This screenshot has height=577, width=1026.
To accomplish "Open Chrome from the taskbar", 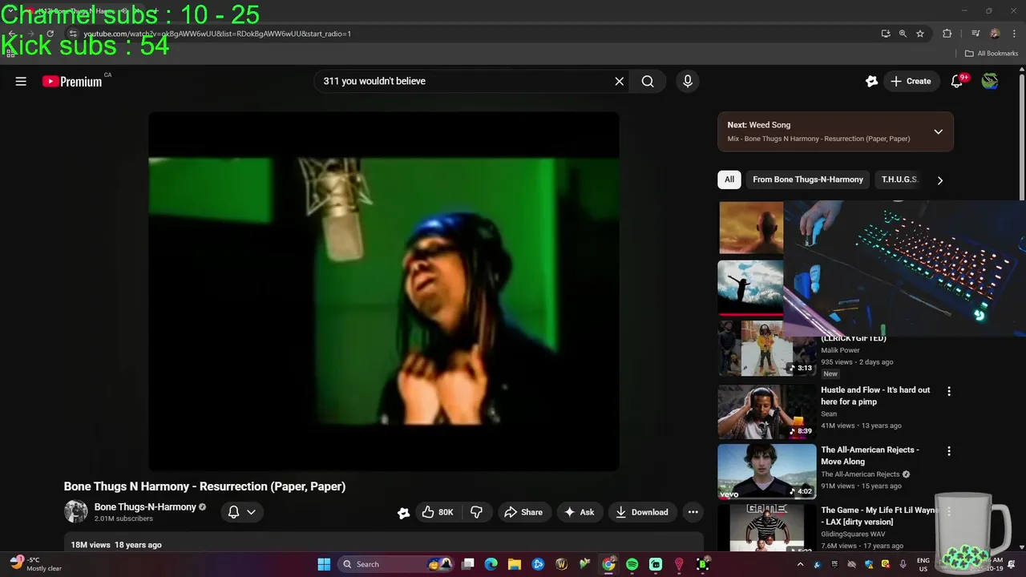I will pos(608,564).
